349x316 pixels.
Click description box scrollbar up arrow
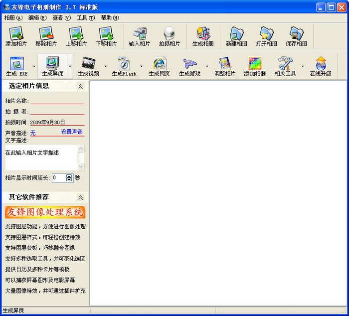[x=81, y=148]
